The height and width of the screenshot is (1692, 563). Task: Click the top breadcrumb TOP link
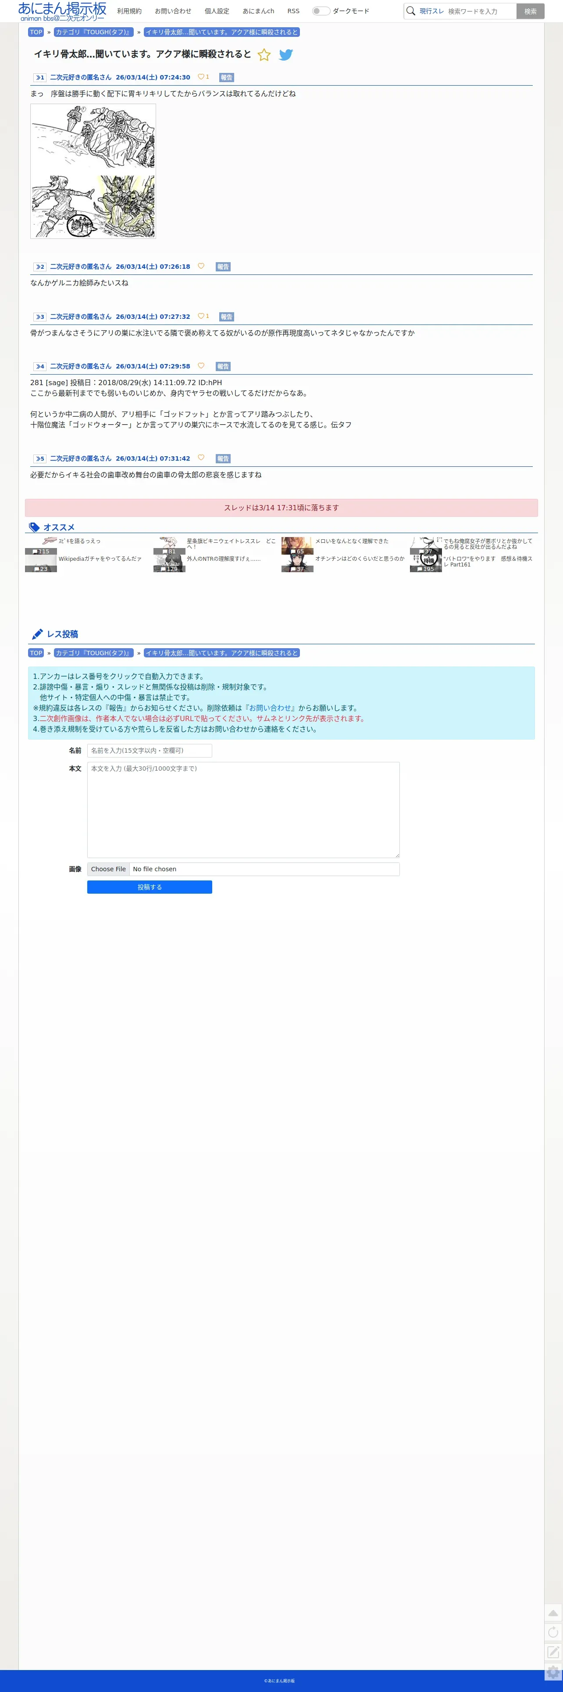pyautogui.click(x=36, y=32)
